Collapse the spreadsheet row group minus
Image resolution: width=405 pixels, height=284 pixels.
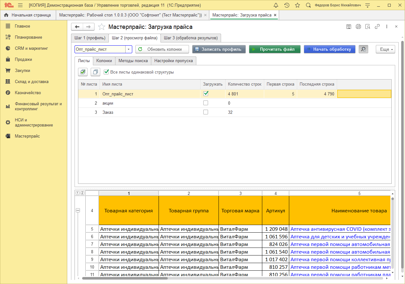78,210
